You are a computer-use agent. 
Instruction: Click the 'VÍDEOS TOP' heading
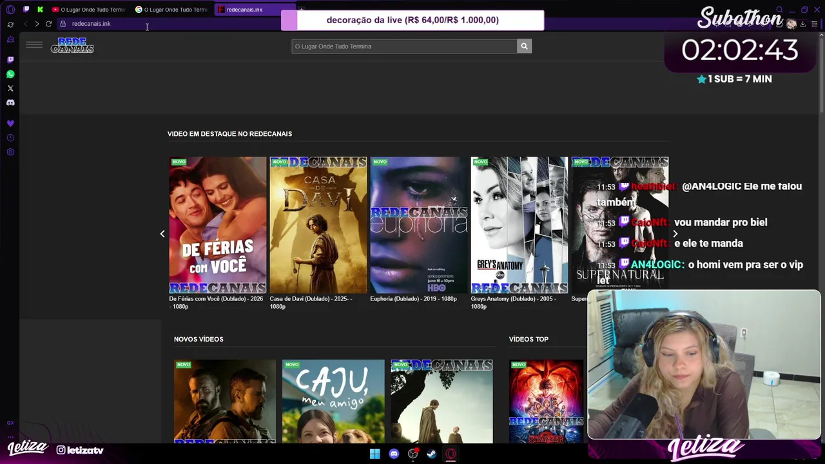pyautogui.click(x=529, y=339)
